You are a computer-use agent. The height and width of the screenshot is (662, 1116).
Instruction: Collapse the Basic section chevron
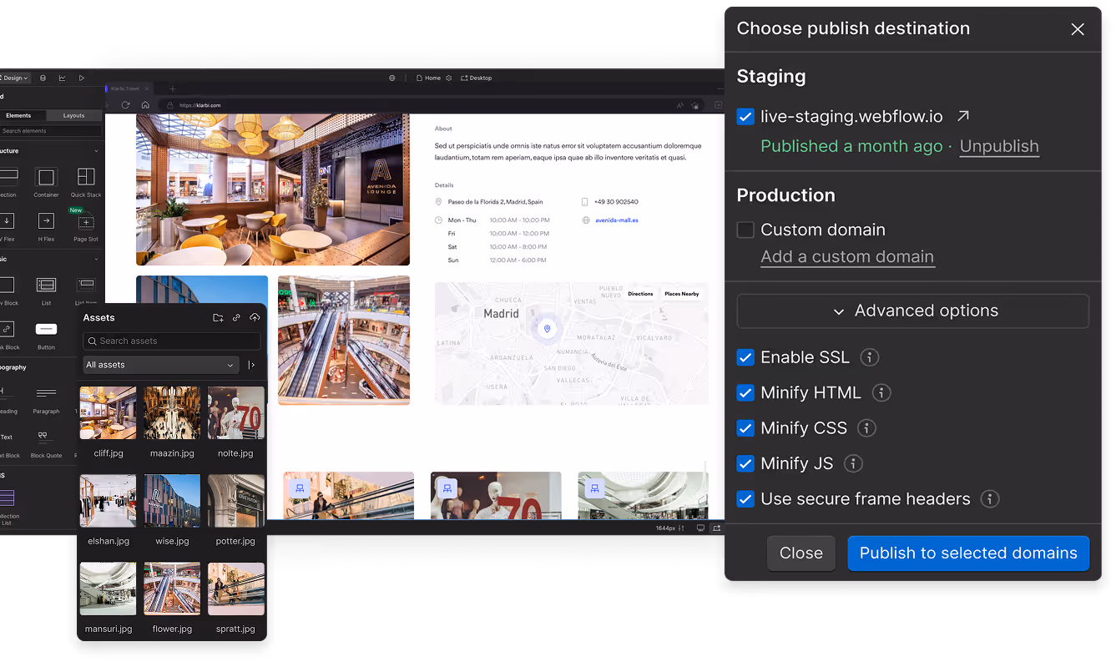[97, 260]
